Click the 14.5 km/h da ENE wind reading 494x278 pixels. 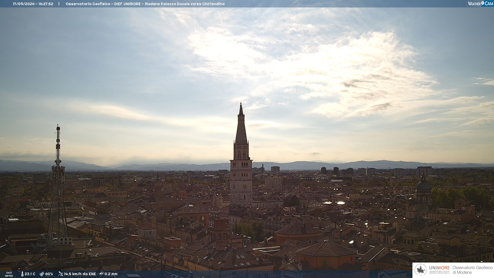click(x=80, y=274)
